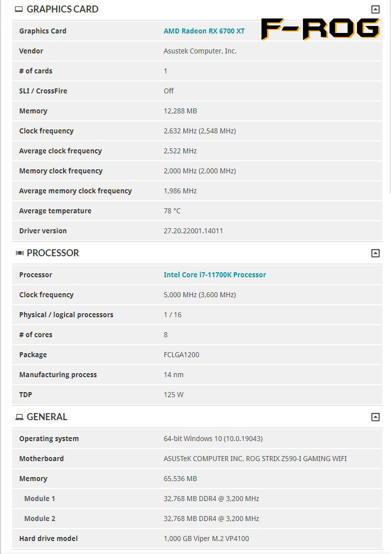Click the ROG STRIX Z590-I motherboard value
The width and height of the screenshot is (391, 554).
coord(255,459)
